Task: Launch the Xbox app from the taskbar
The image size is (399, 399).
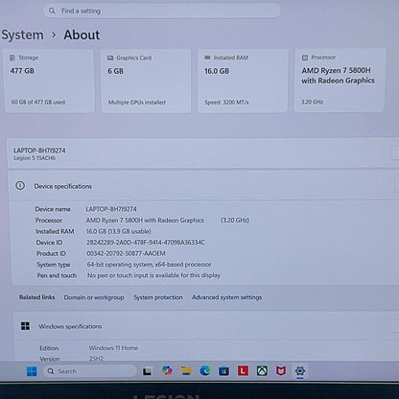Action: click(x=262, y=371)
